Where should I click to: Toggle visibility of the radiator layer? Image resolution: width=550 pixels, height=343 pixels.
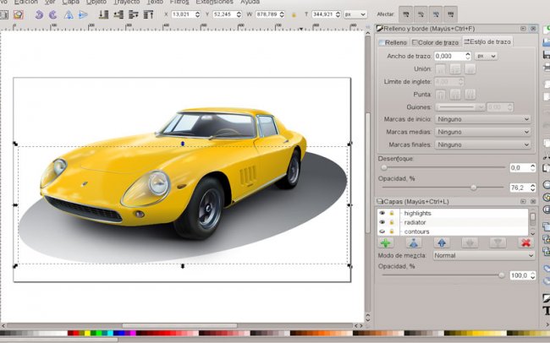point(382,222)
